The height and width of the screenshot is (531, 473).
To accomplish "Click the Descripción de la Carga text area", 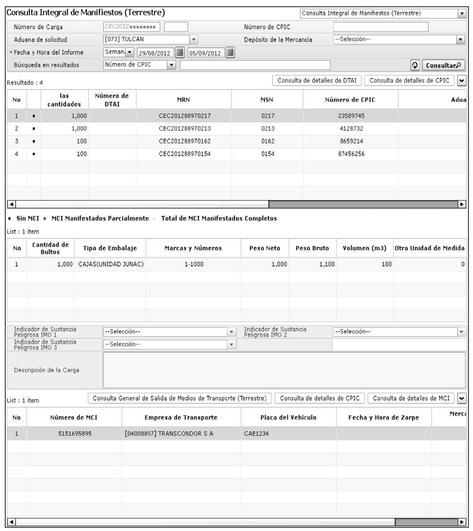I will (x=284, y=370).
